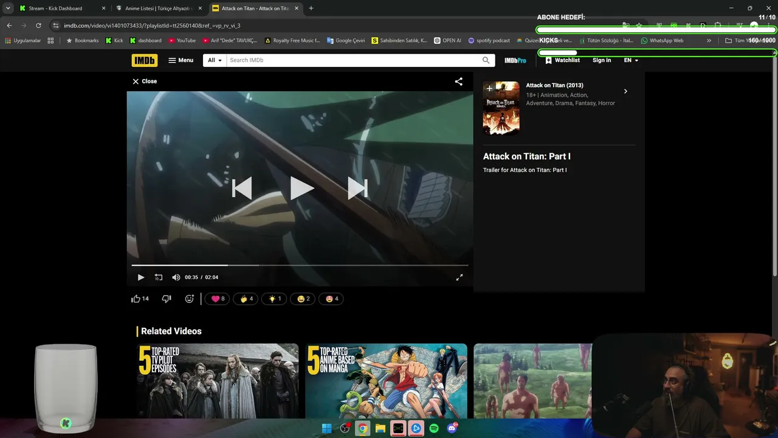View site information icon

pyautogui.click(x=56, y=26)
